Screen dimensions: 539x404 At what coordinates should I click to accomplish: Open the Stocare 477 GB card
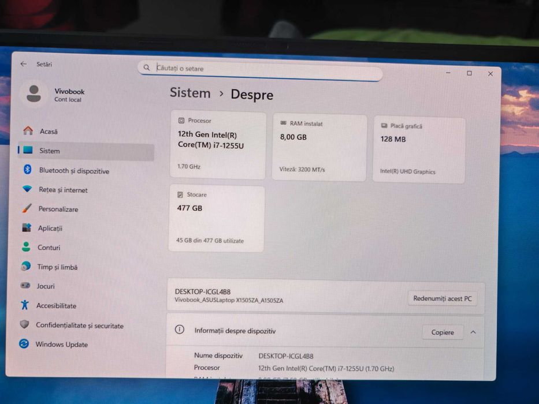click(217, 219)
